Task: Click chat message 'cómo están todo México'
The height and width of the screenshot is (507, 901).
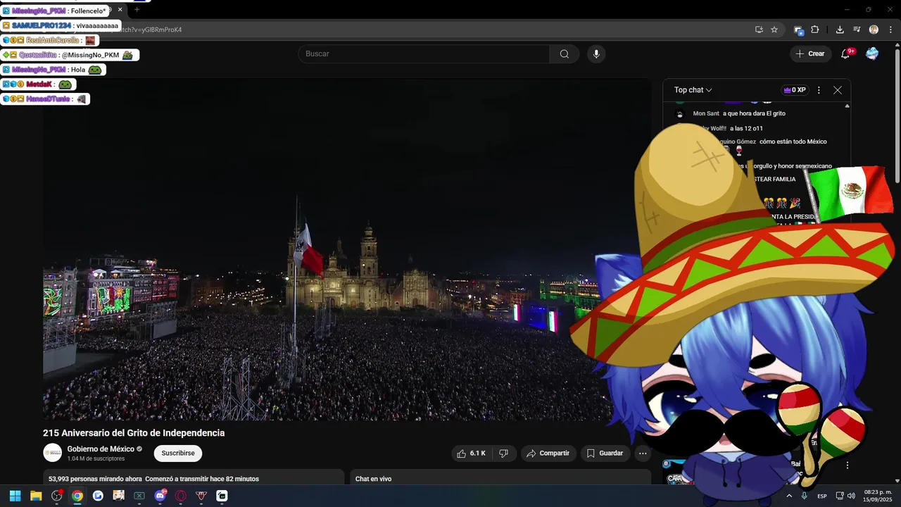Action: (x=793, y=142)
